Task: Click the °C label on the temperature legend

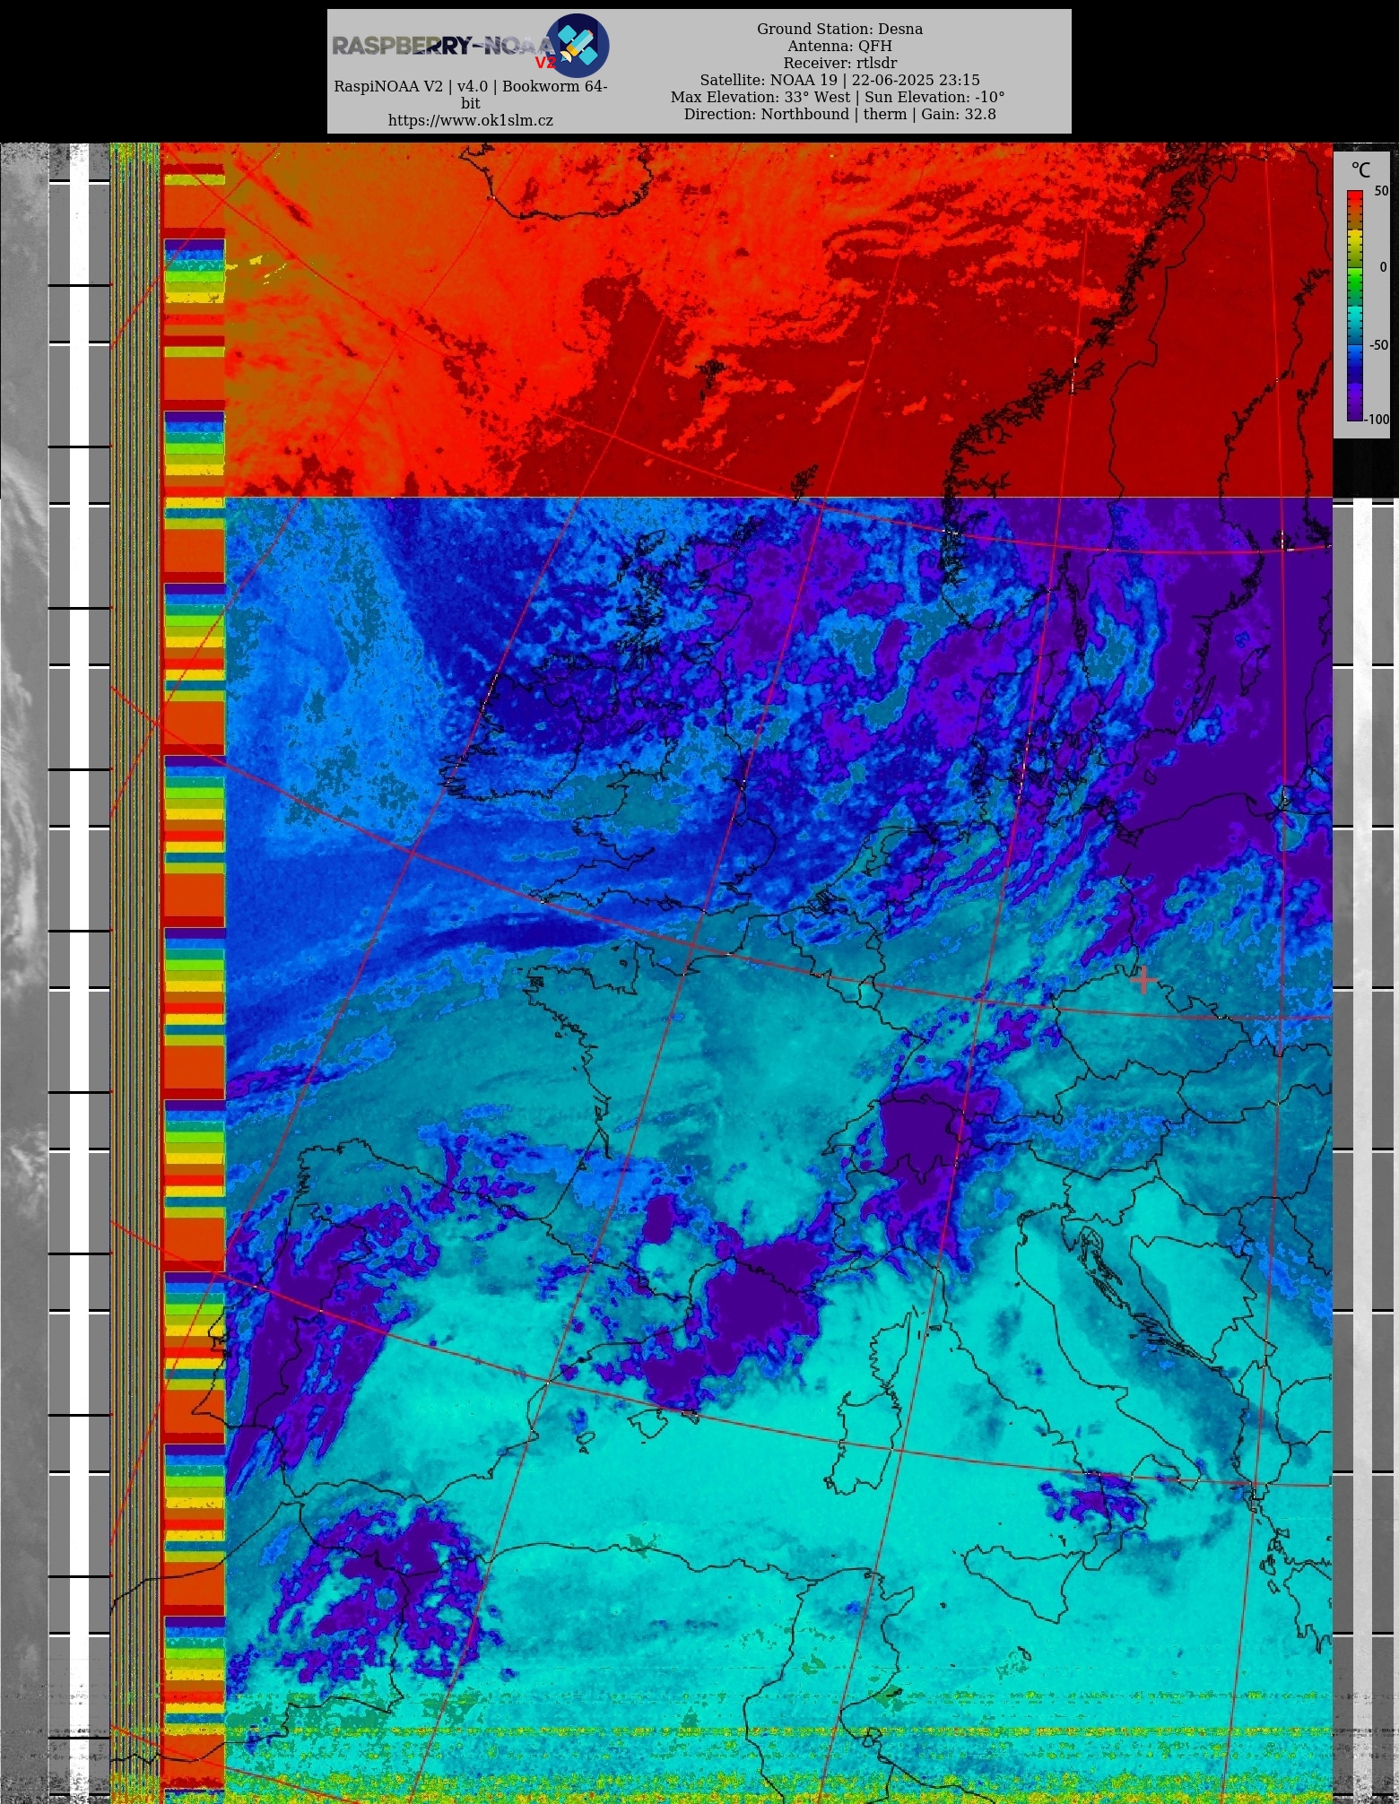Action: pyautogui.click(x=1360, y=170)
